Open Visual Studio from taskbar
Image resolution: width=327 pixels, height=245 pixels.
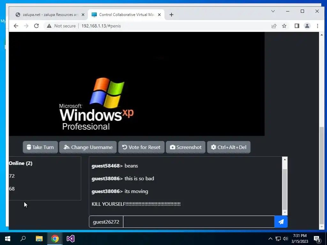(71, 239)
